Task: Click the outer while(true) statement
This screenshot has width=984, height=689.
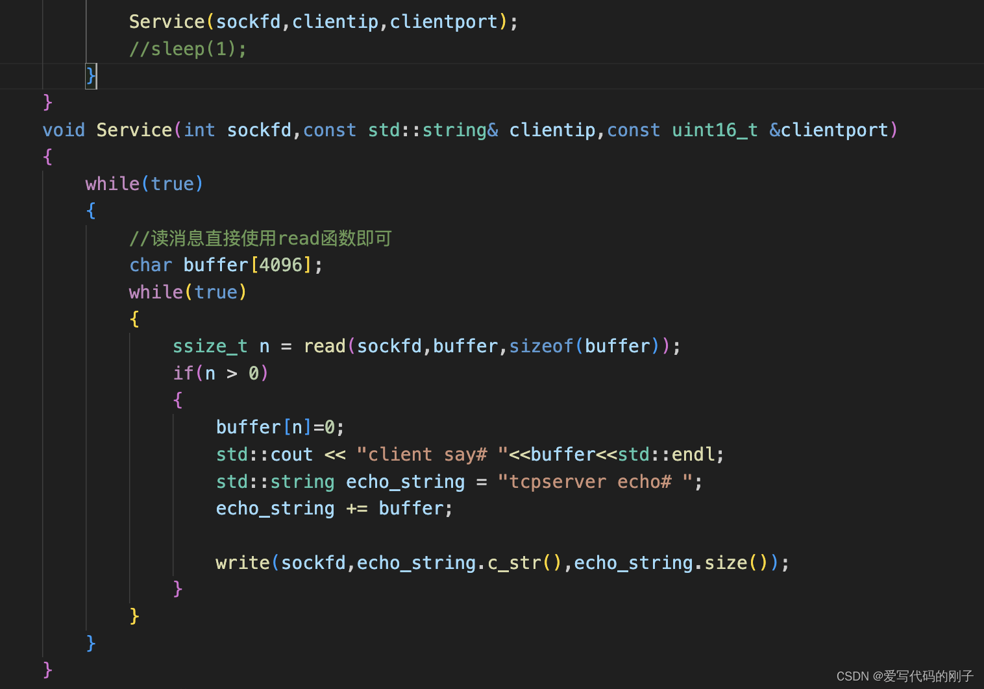Action: (144, 184)
